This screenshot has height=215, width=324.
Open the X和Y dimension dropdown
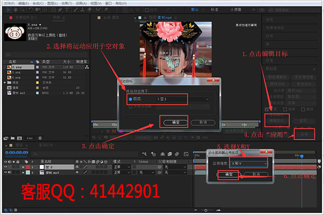[x=249, y=164]
